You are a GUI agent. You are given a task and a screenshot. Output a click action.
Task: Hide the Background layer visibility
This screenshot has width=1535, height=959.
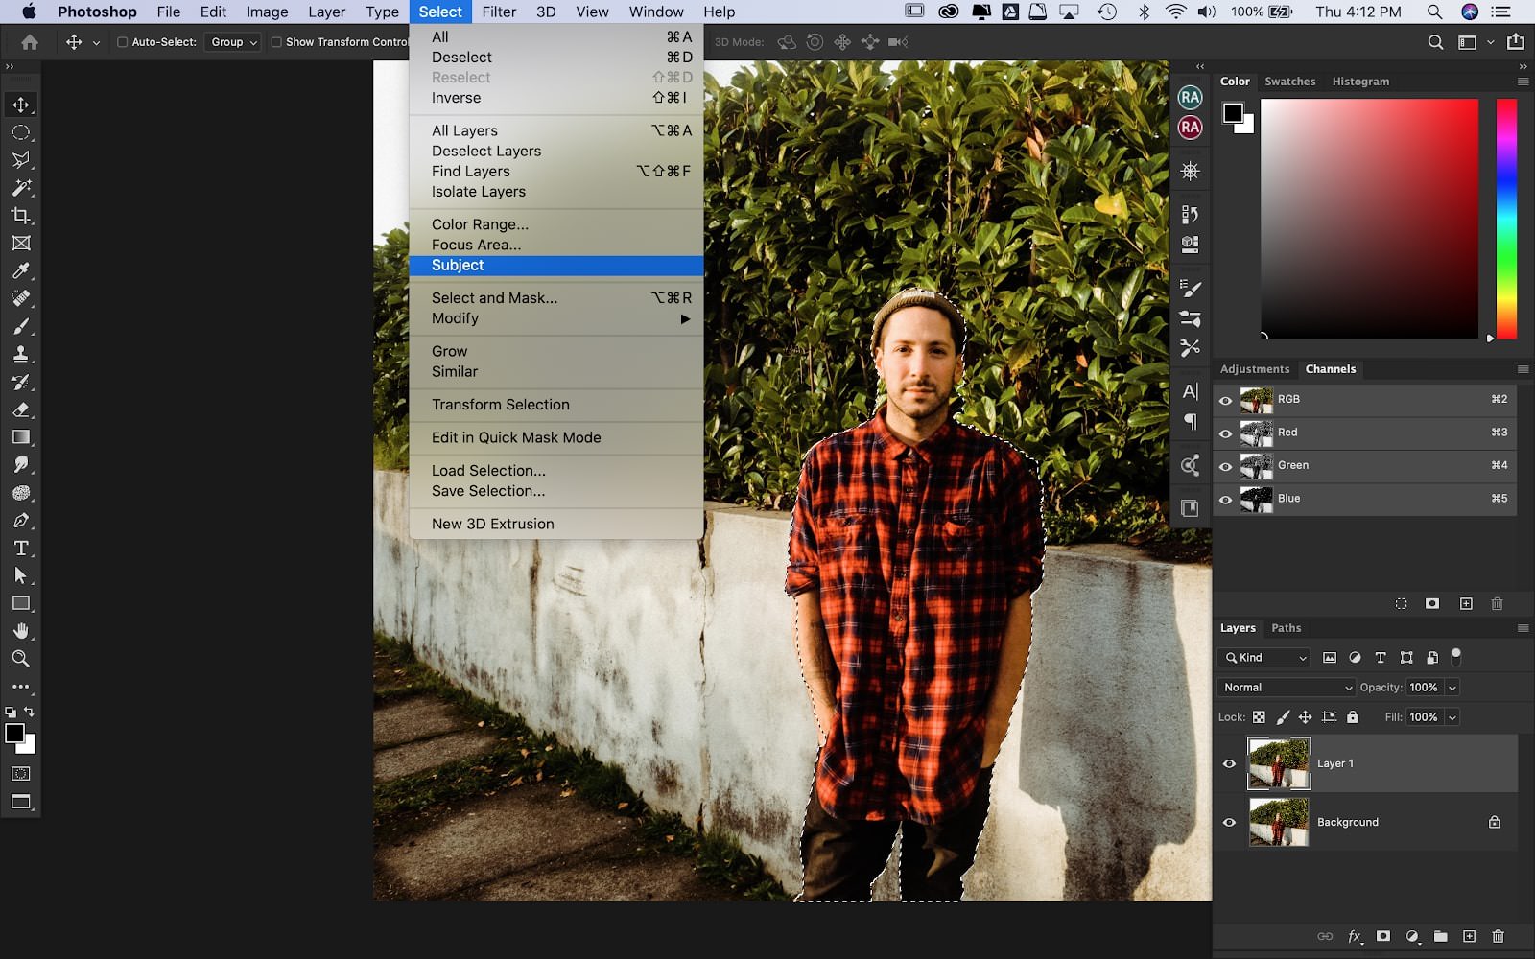1229,822
